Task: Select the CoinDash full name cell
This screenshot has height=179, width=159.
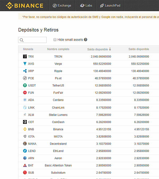Action: pyautogui.click(x=58, y=122)
